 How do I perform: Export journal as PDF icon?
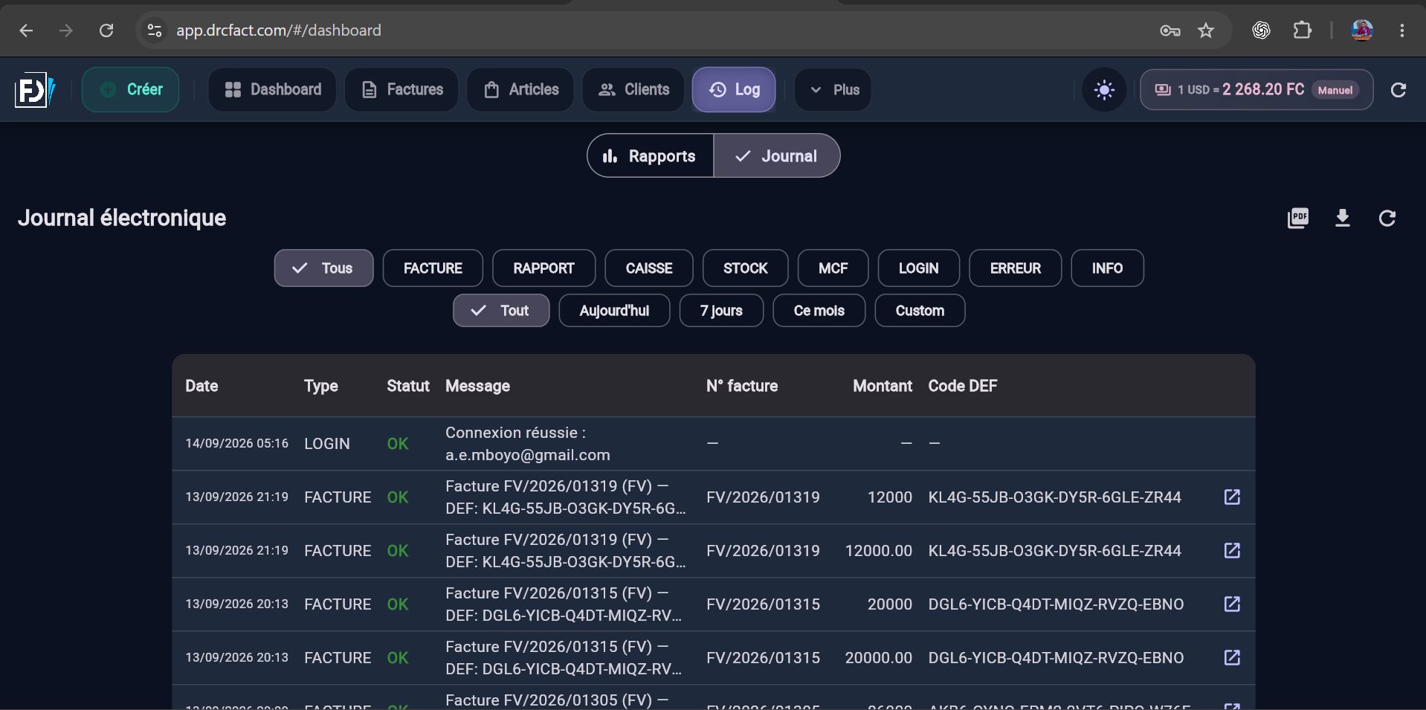pos(1298,218)
